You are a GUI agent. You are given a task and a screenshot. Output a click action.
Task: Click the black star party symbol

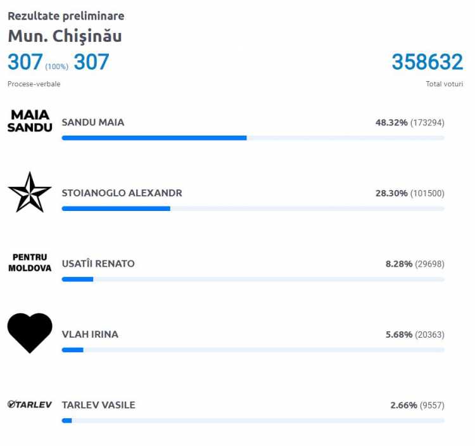point(30,192)
